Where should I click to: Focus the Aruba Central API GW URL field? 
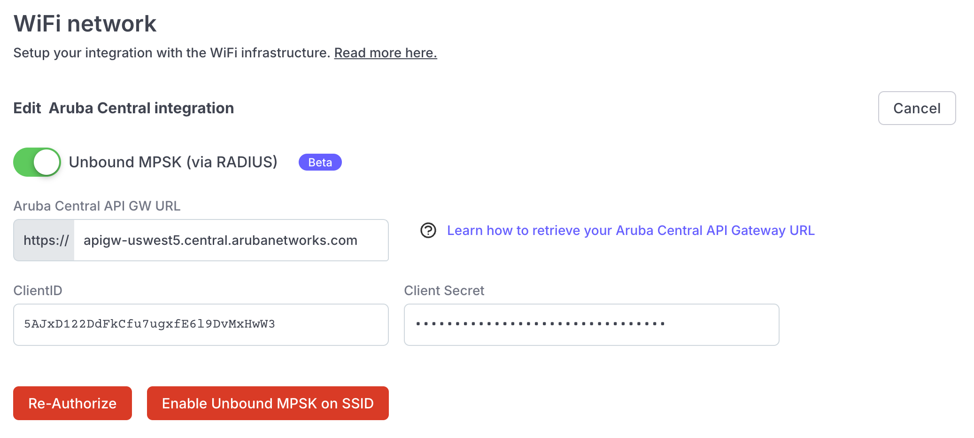(231, 240)
